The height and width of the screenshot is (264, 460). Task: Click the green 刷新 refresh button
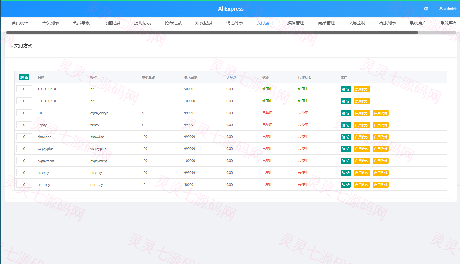pos(24,77)
